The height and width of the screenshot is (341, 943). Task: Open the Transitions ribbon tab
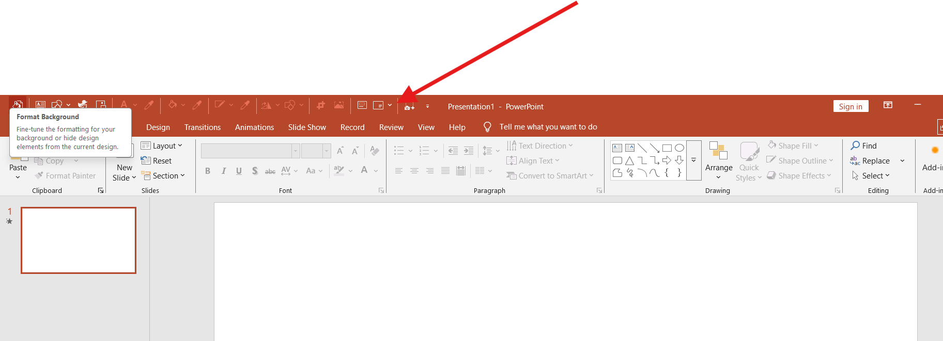click(x=203, y=127)
